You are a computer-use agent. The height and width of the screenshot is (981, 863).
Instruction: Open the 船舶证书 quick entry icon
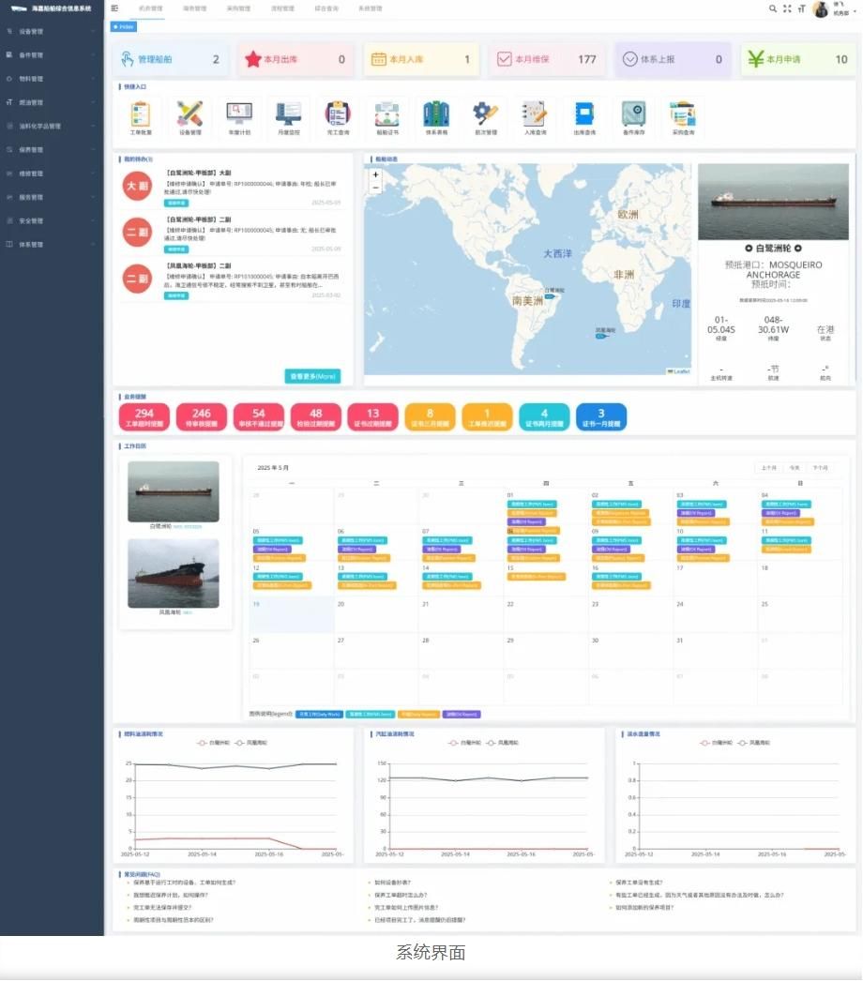(387, 115)
